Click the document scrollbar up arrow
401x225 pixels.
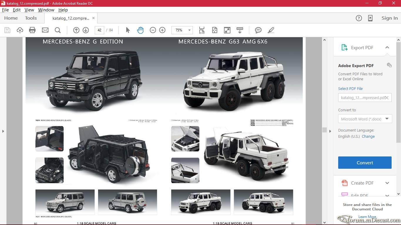coord(324,40)
